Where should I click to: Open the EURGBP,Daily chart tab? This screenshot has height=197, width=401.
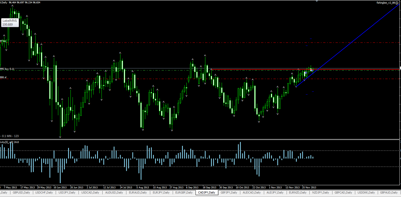pos(184,193)
